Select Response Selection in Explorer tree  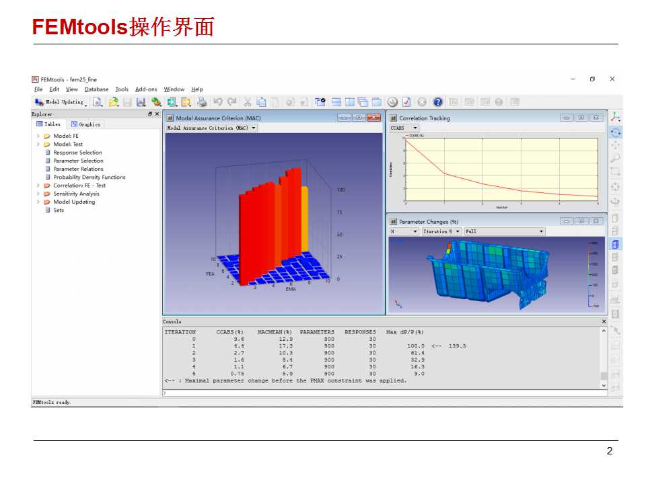pos(77,153)
